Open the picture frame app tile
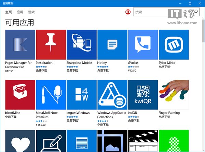The height and width of the screenshot is (152, 205). tap(112, 141)
